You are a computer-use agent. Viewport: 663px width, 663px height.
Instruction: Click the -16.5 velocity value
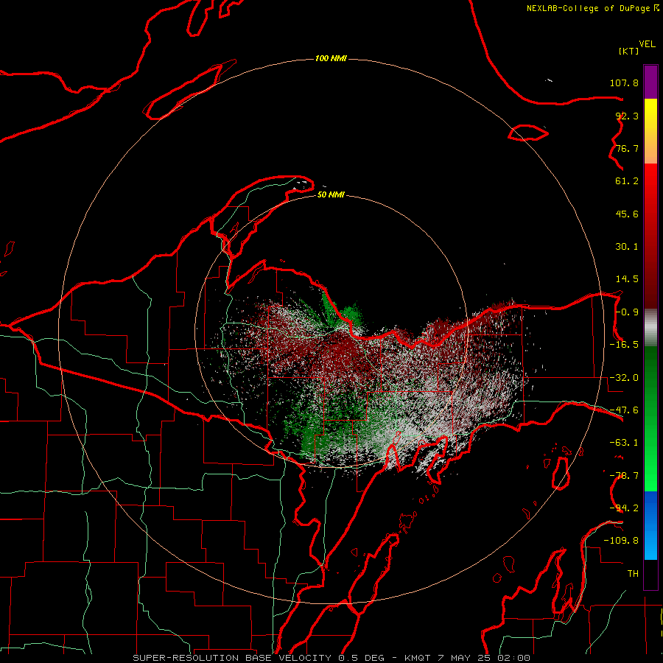pos(624,345)
